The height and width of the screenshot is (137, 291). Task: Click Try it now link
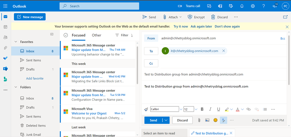(x=181, y=27)
